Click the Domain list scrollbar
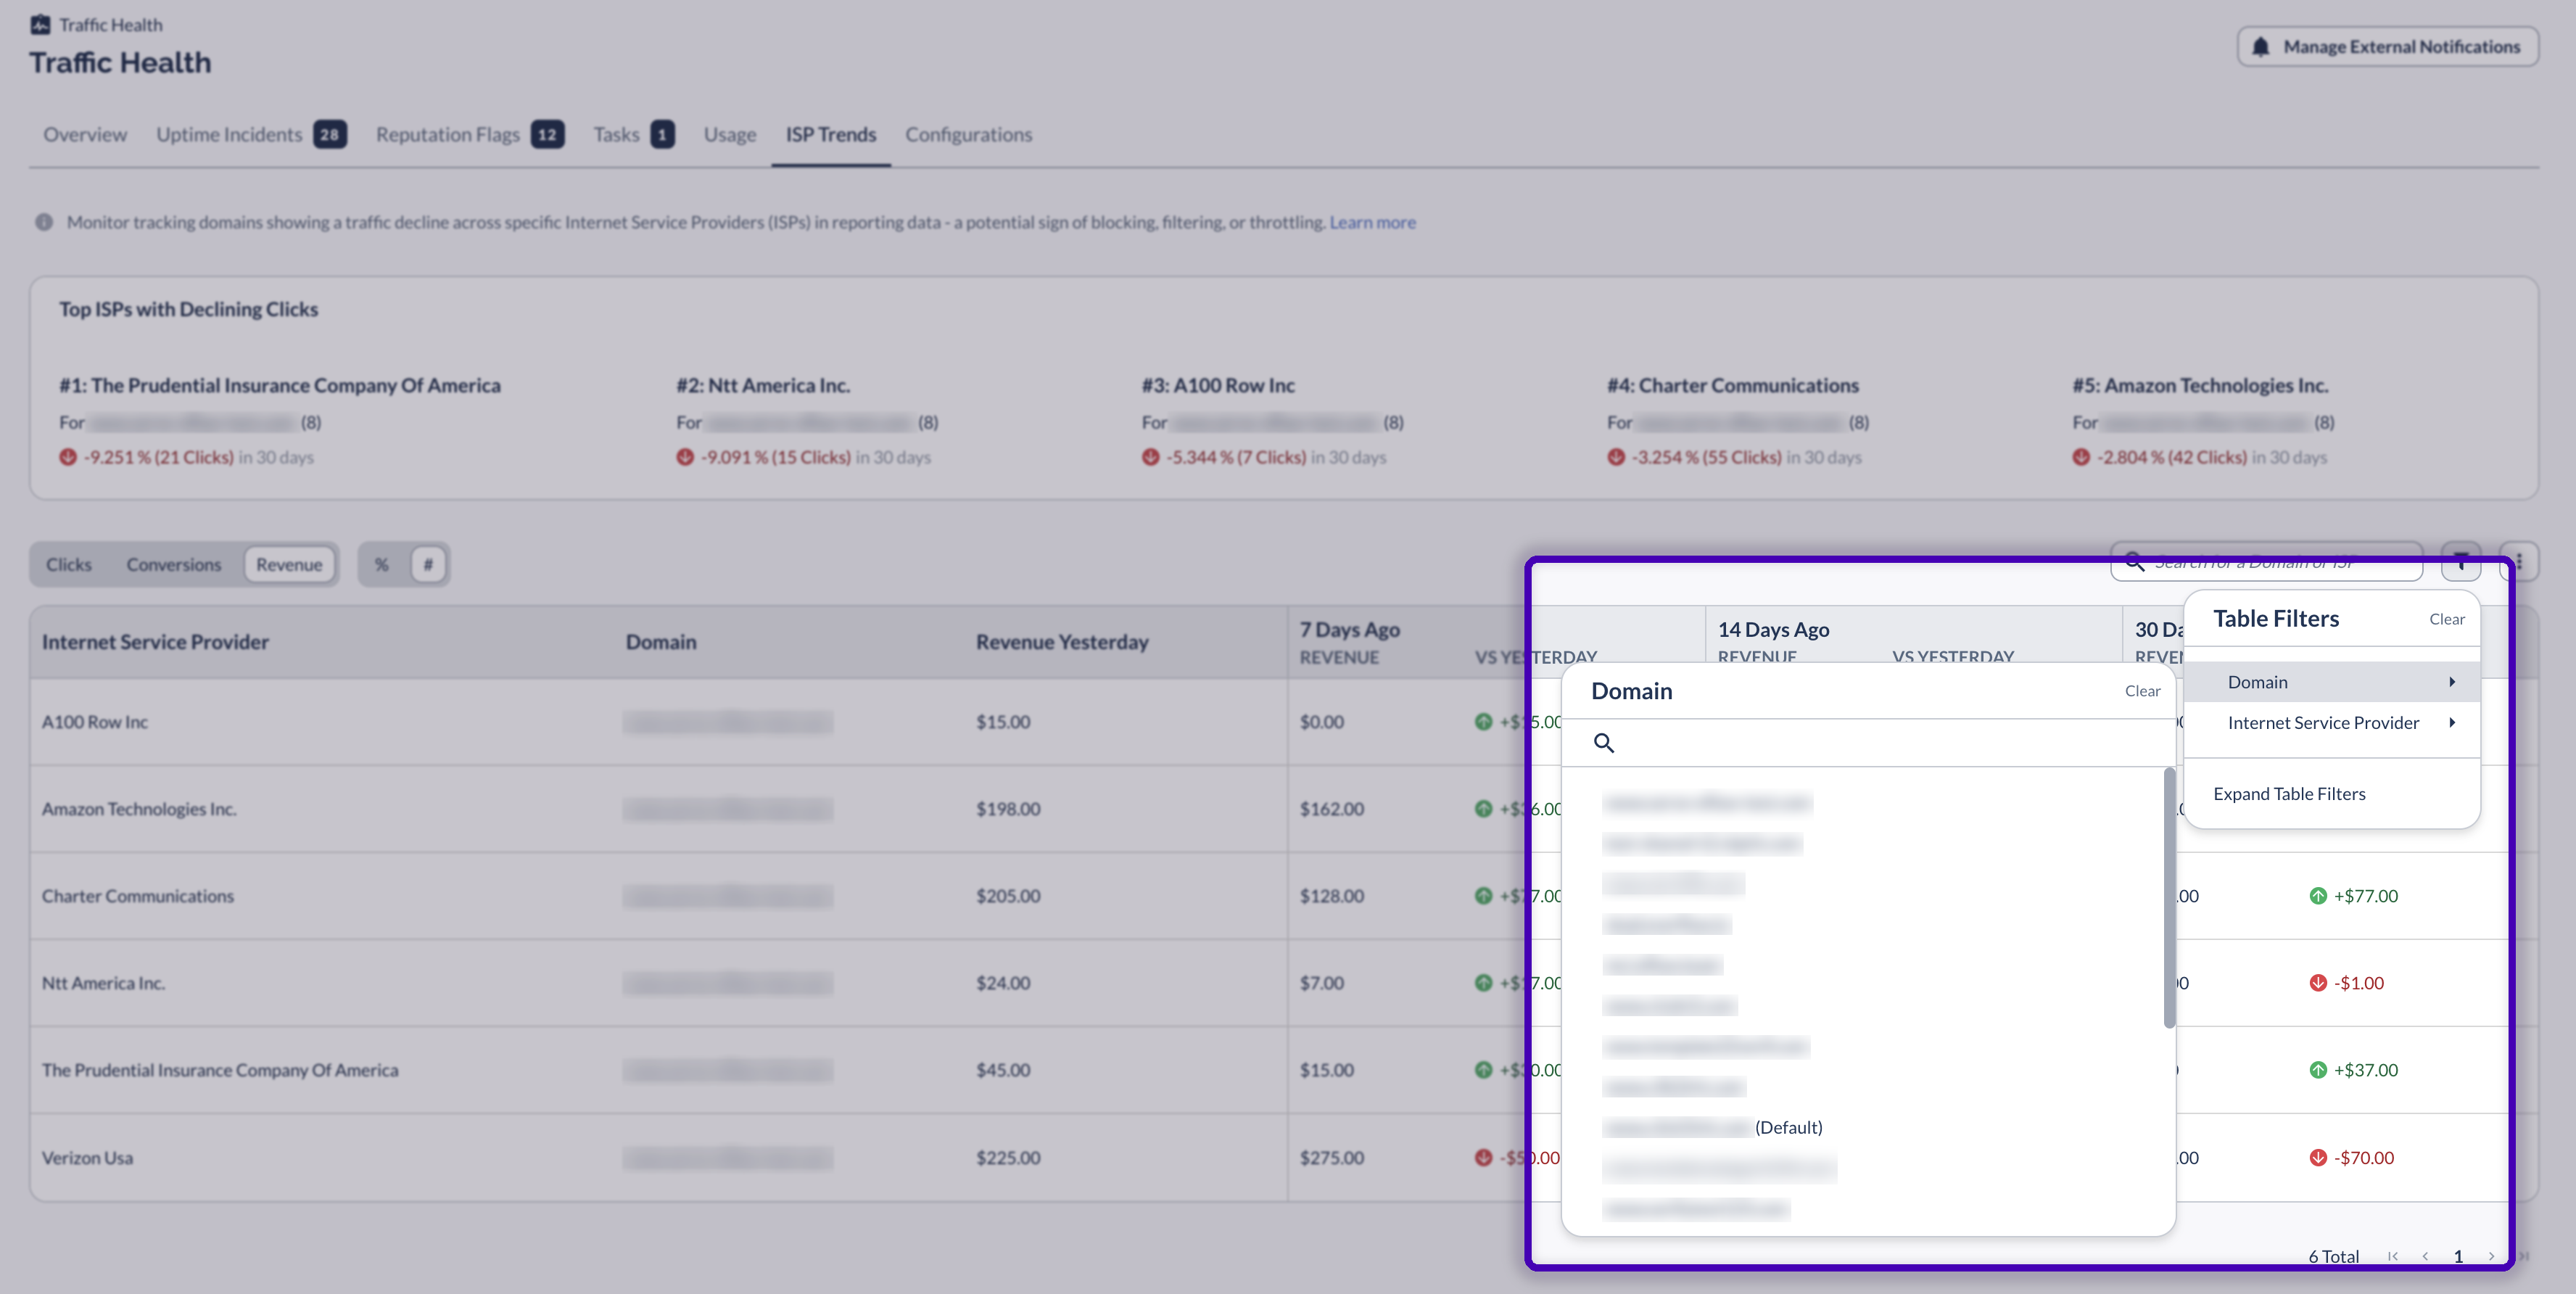This screenshot has width=2576, height=1294. [x=2169, y=898]
